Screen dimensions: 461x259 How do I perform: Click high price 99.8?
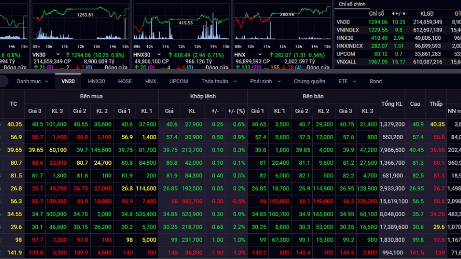[418, 240]
